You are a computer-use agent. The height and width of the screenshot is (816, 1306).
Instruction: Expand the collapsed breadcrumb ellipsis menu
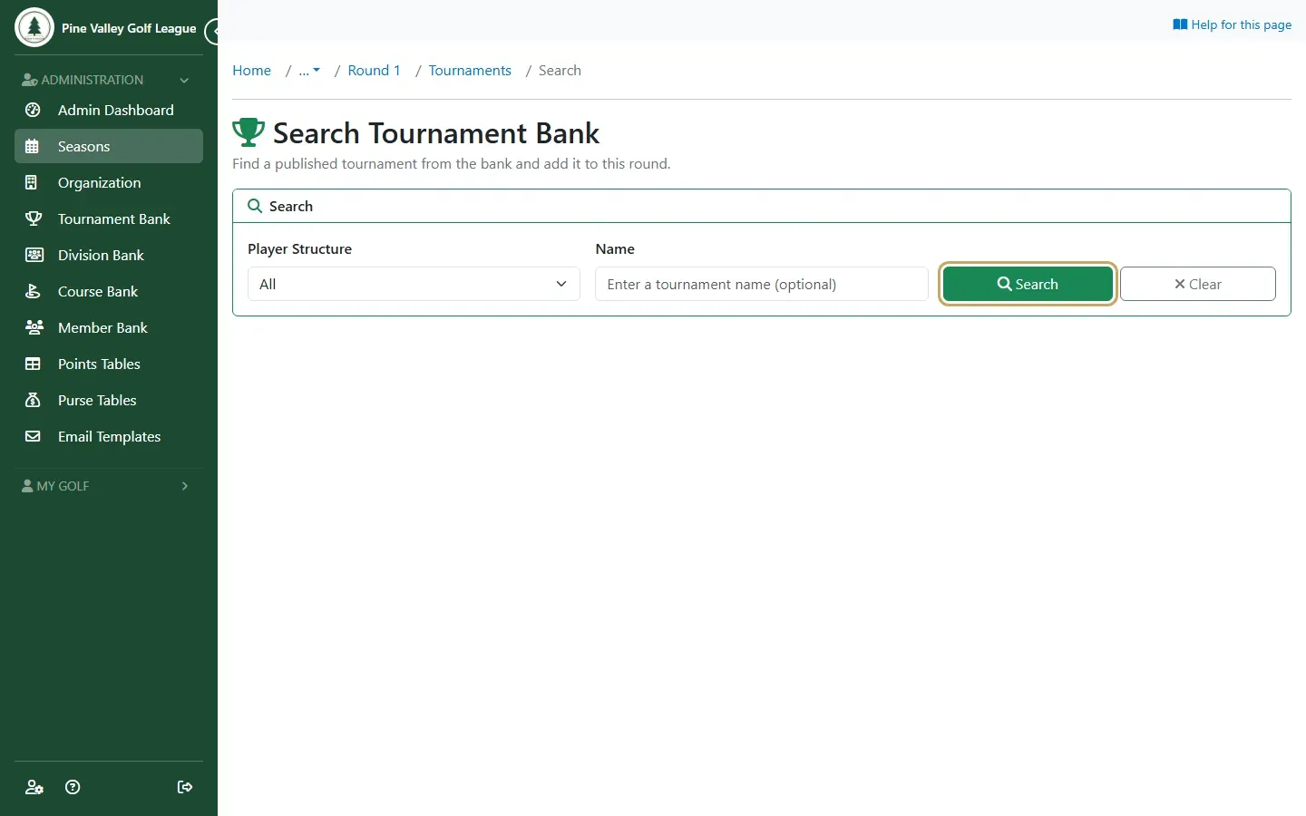(309, 71)
